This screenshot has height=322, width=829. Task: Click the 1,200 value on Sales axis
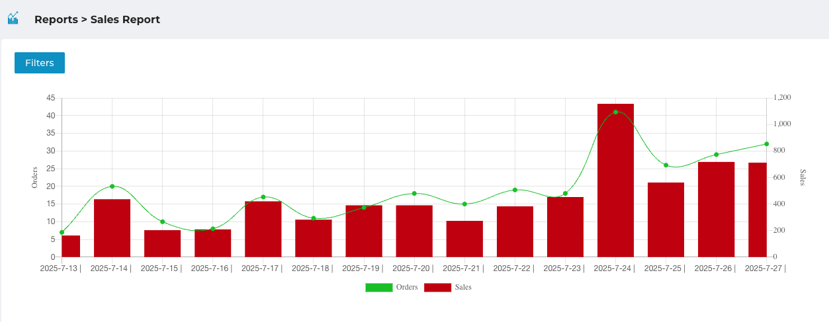point(782,98)
